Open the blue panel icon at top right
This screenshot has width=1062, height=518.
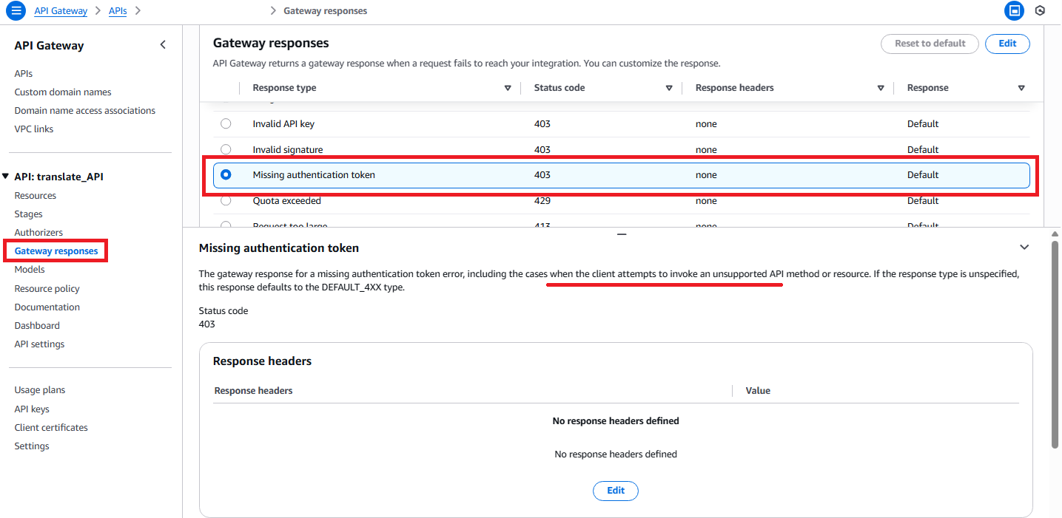coord(1014,10)
